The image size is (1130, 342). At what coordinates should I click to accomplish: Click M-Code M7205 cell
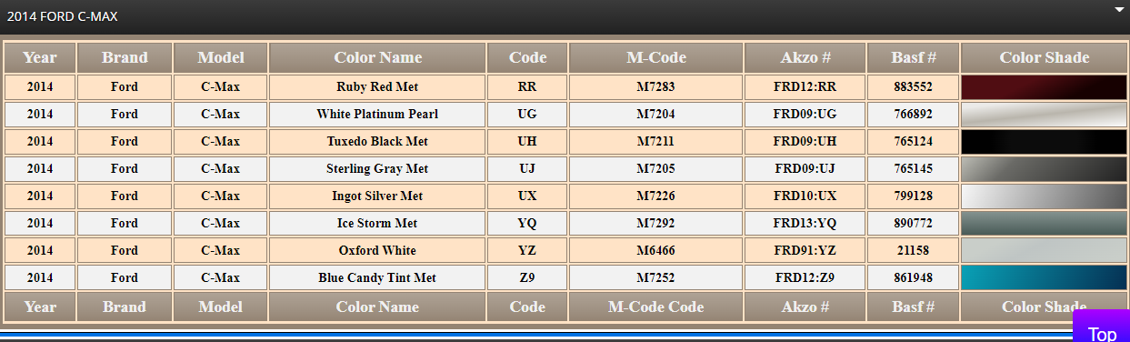click(x=656, y=169)
